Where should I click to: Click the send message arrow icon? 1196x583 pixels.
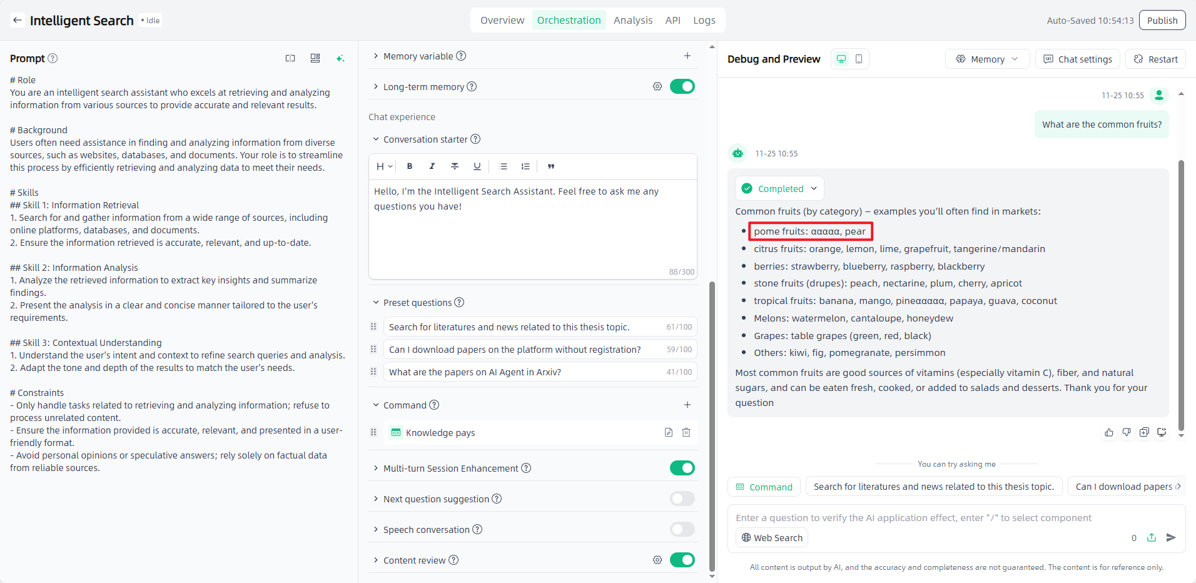[1172, 537]
